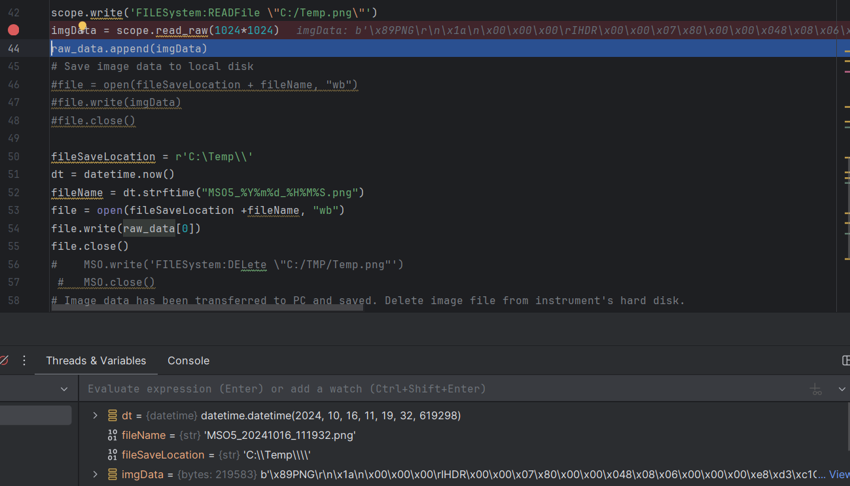The image size is (850, 486).
Task: Click the horizontal scrollbar under the editor
Action: tap(207, 307)
